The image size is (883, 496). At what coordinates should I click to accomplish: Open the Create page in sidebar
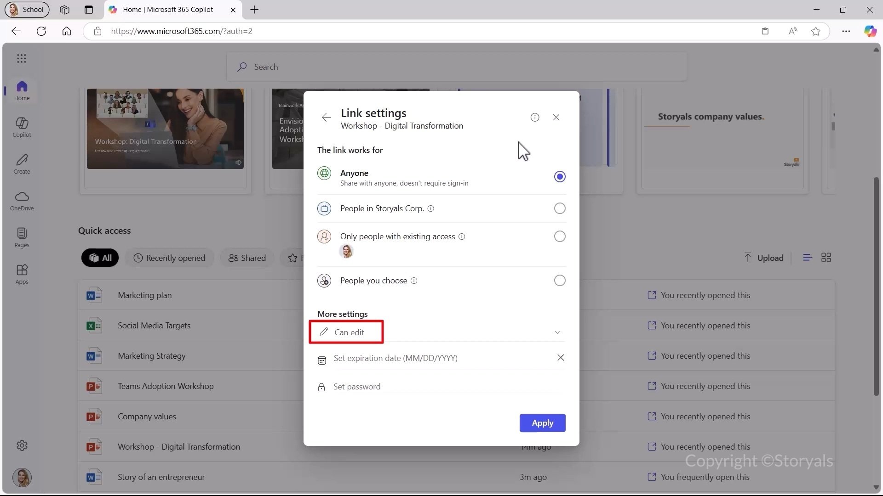coord(22,164)
